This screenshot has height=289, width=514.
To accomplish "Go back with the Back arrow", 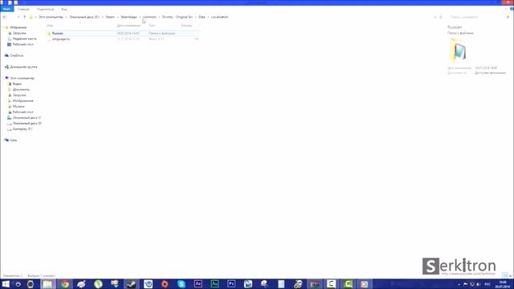I will tap(5, 17).
